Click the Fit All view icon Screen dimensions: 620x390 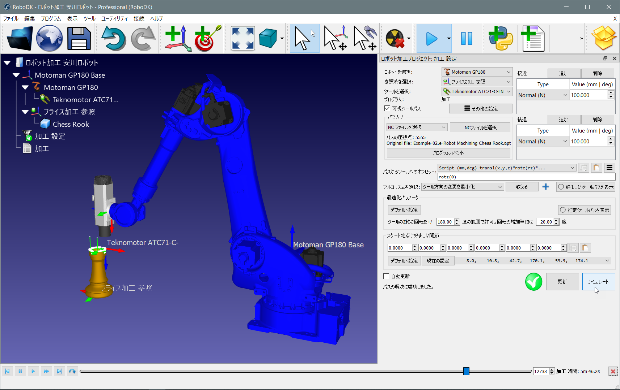[x=242, y=38]
